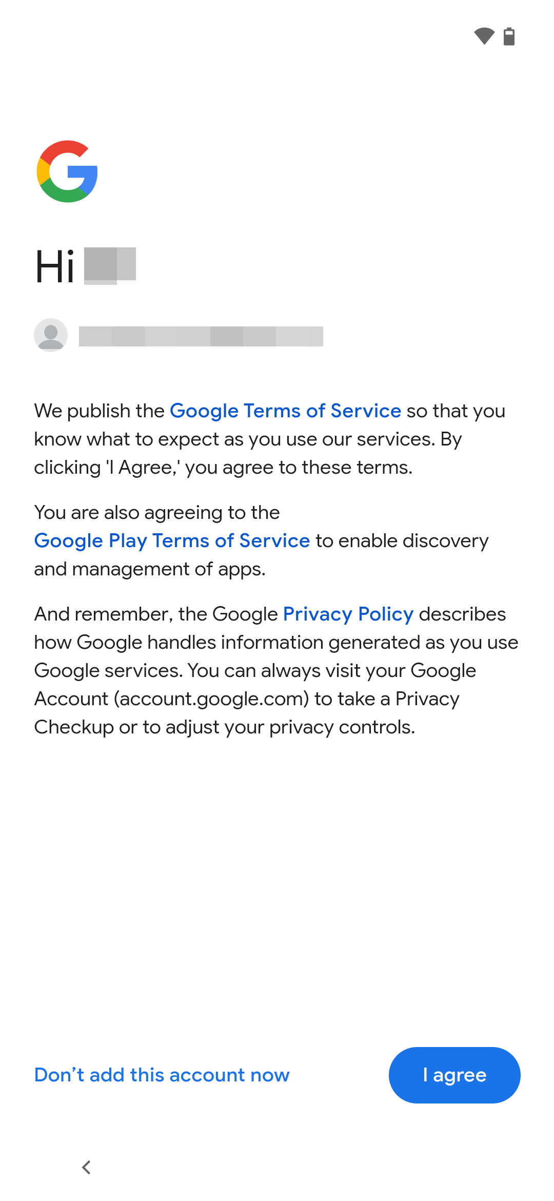Tap the "know what to expect" line
The image size is (554, 1201).
[x=248, y=439]
